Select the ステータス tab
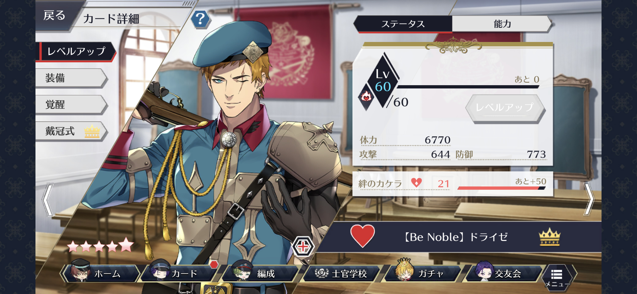Viewport: 637px width, 294px height. pos(403,24)
